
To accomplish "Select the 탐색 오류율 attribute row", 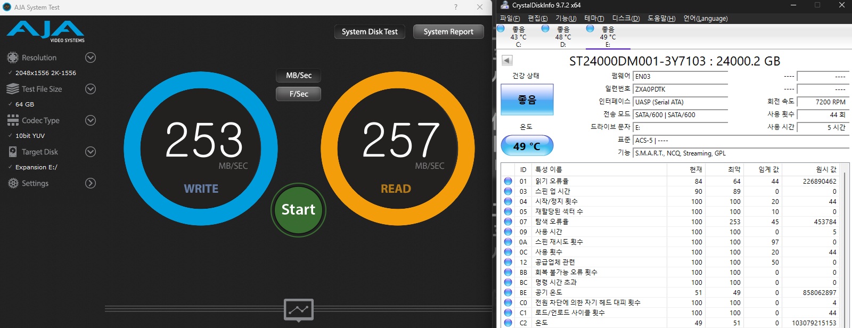I will pyautogui.click(x=671, y=222).
